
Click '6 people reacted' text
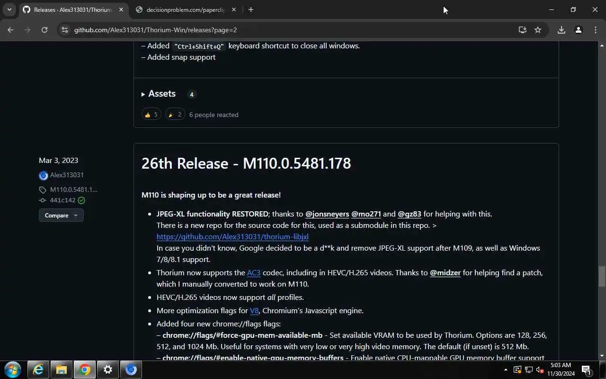pos(214,115)
